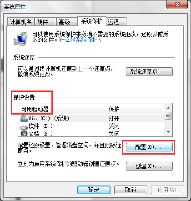Open the 什么是系统保护? help link
This screenshot has width=191, height=201.
click(80, 40)
